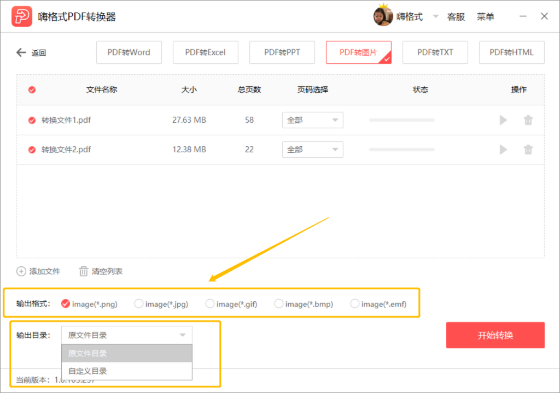Click the PDF converter app logo

click(x=22, y=16)
